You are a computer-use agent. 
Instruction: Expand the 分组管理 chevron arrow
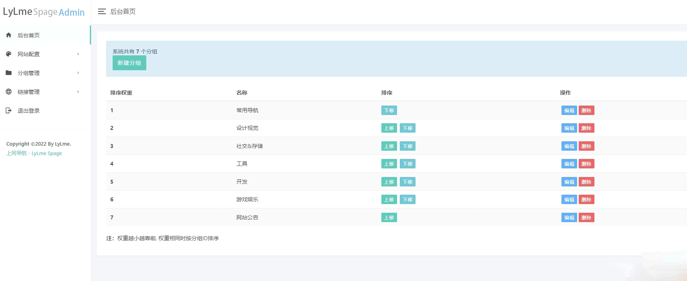[x=78, y=73]
